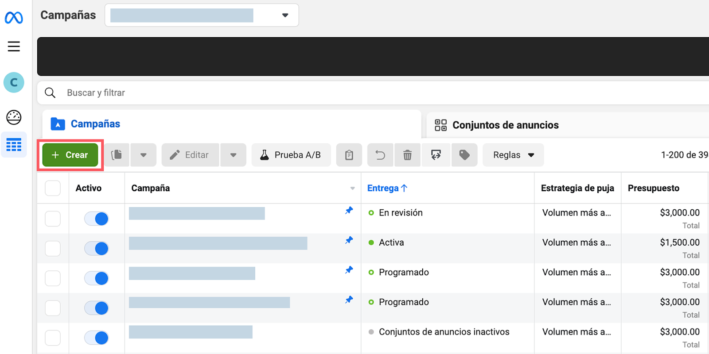Tick the checkbox in En revisión row

[x=53, y=219]
